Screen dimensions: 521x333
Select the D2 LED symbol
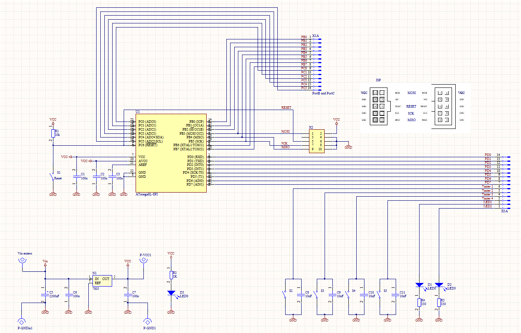pos(439,285)
